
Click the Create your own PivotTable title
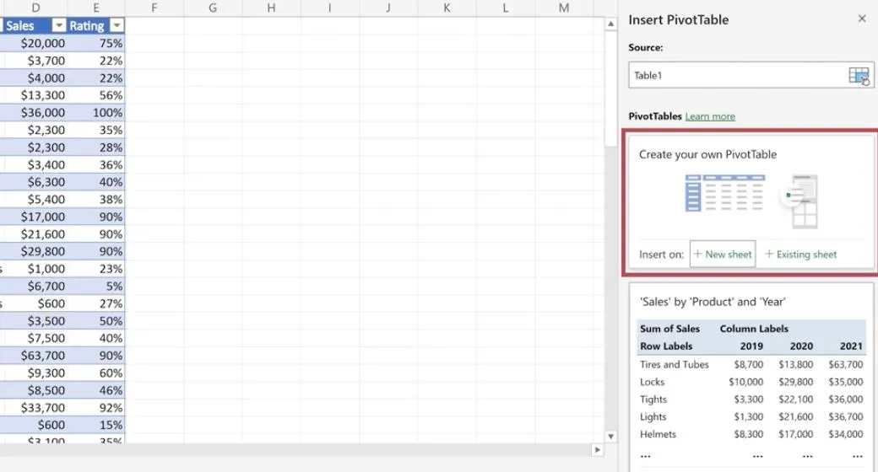707,154
